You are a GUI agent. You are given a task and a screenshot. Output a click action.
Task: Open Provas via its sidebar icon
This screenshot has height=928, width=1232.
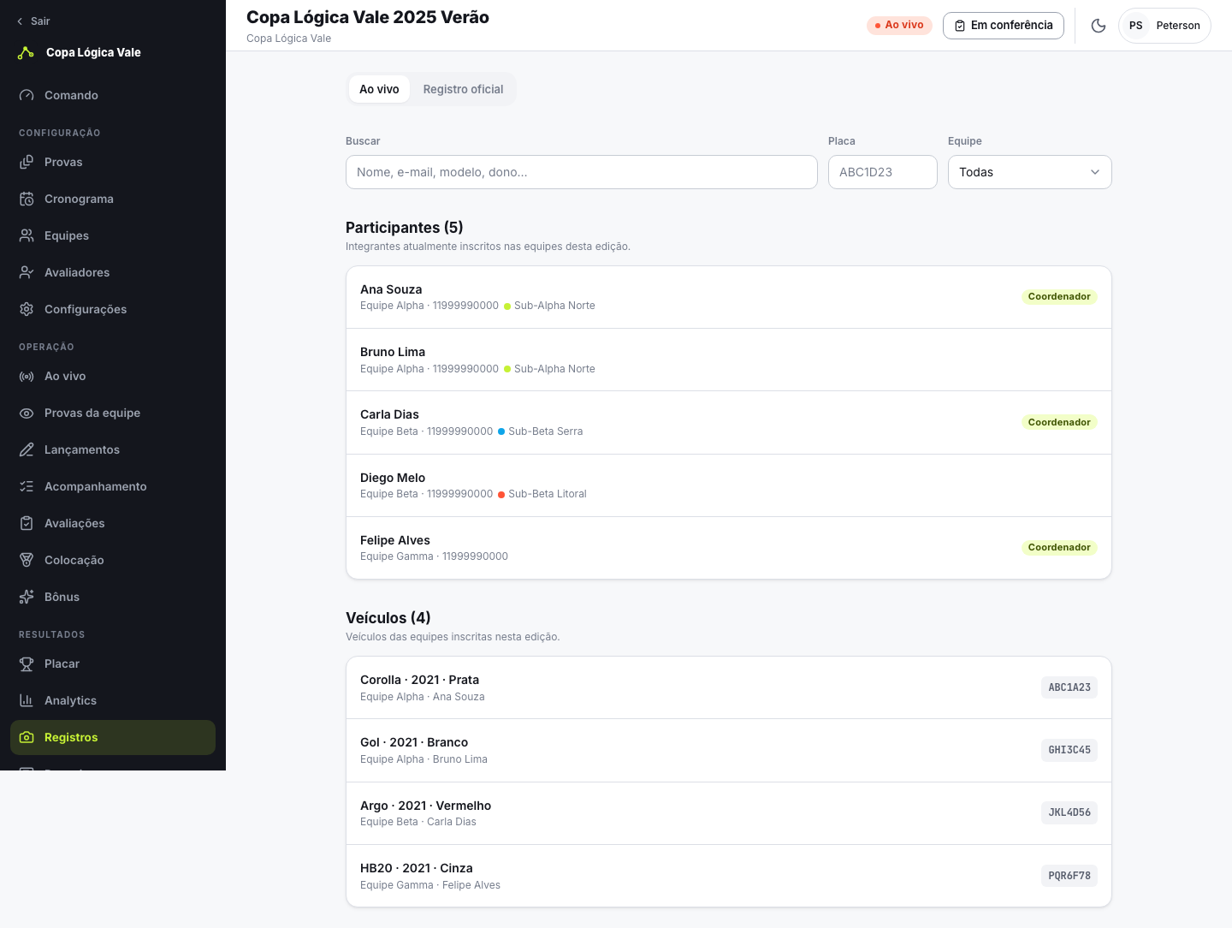point(27,162)
